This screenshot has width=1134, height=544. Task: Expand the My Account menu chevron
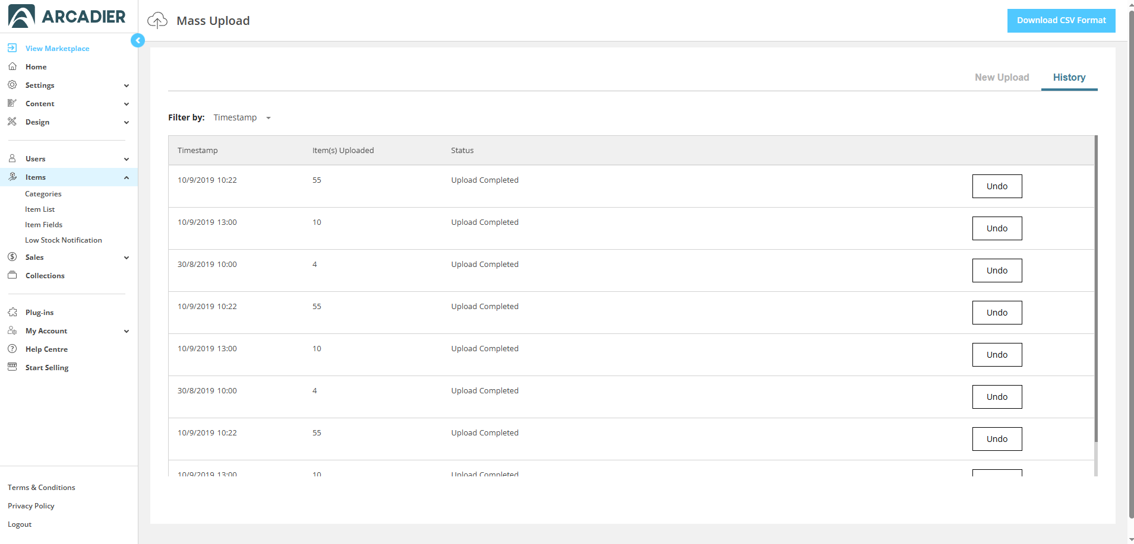click(127, 331)
